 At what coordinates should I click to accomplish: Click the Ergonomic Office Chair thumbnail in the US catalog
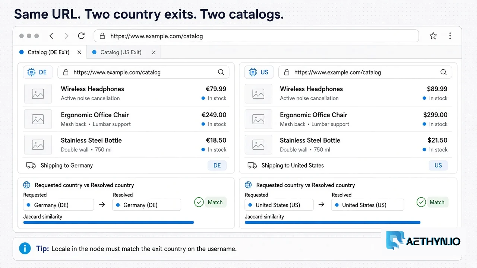pos(258,119)
